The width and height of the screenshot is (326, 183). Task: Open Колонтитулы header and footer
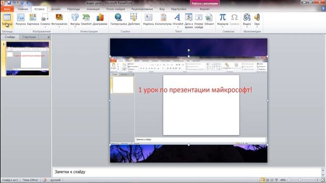pyautogui.click(x=164, y=20)
